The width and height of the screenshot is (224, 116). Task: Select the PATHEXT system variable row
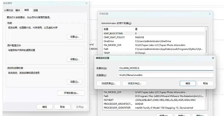point(154,100)
